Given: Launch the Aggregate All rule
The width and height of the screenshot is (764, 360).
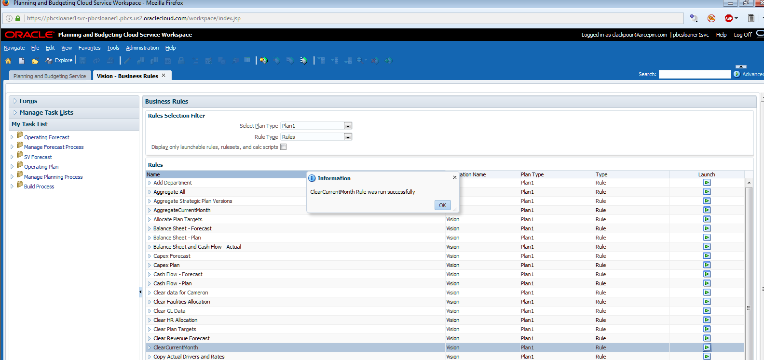Looking at the screenshot, I should pos(707,192).
